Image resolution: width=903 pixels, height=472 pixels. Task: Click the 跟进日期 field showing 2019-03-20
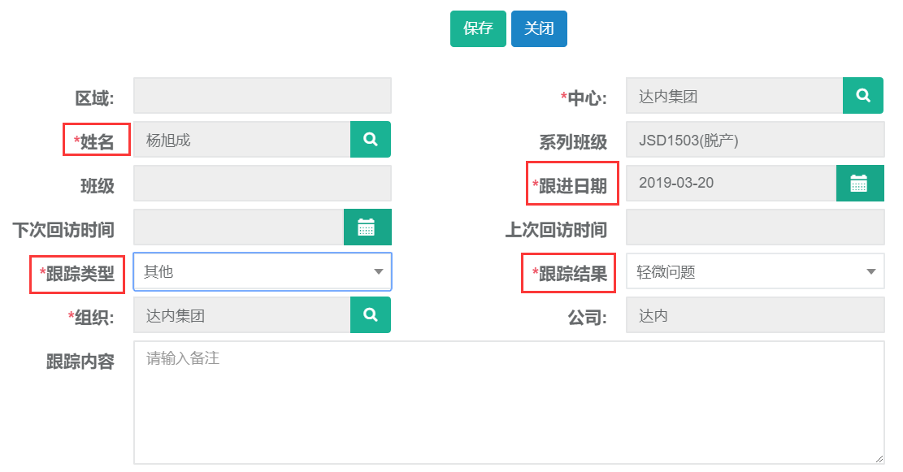click(730, 184)
